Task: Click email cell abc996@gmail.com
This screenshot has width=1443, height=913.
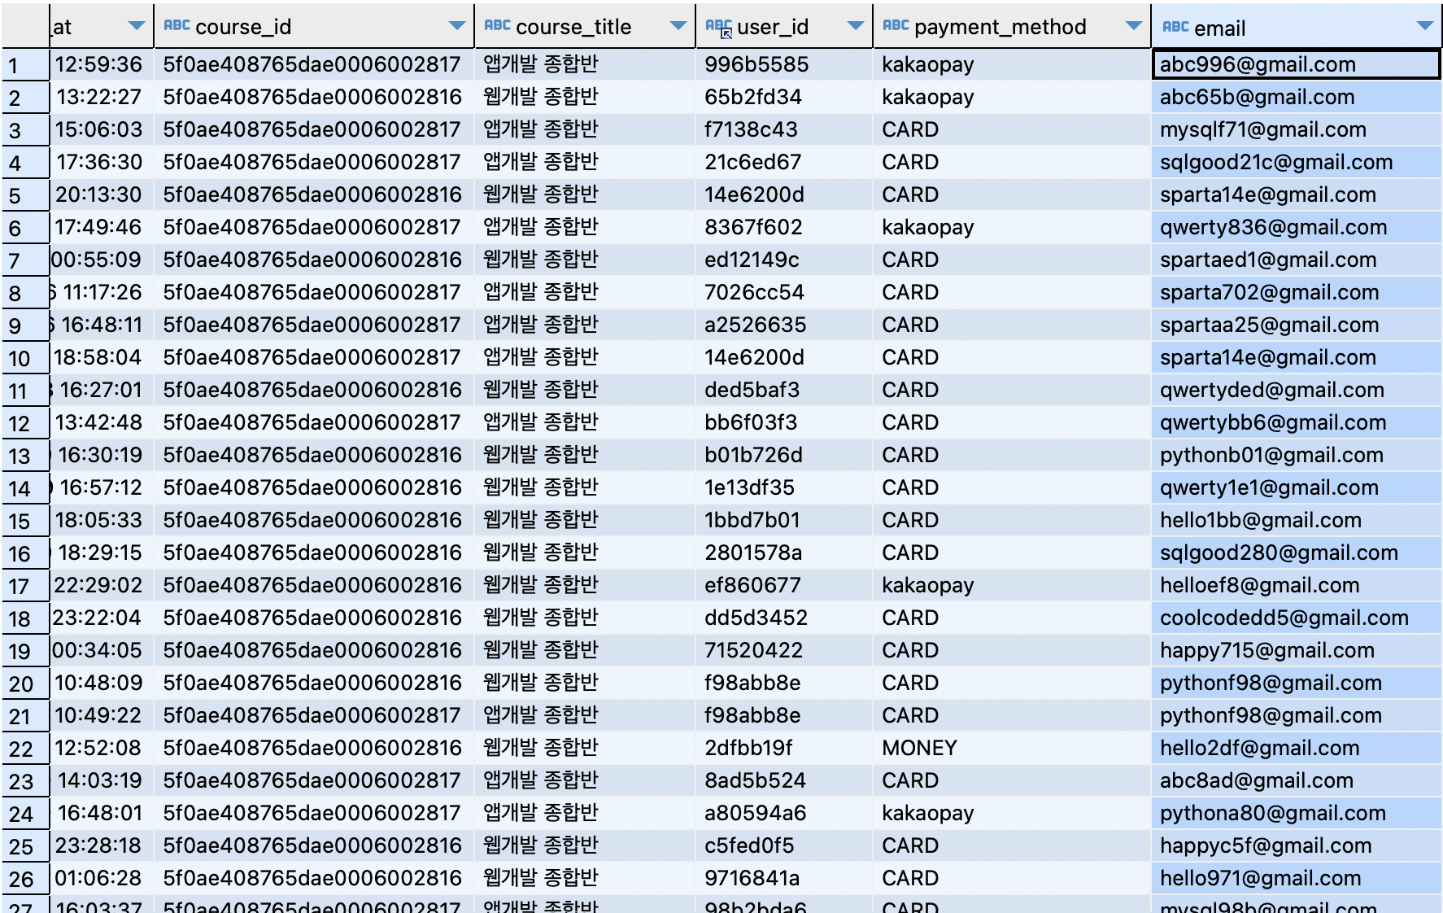Action: 1297,64
